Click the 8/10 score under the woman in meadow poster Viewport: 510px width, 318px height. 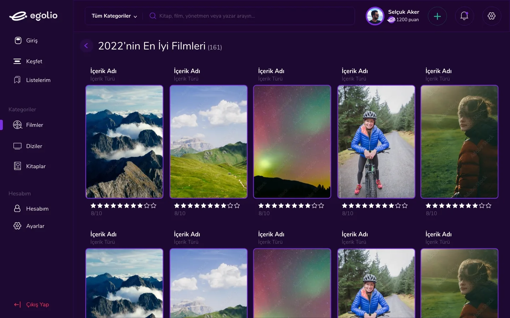coord(431,213)
